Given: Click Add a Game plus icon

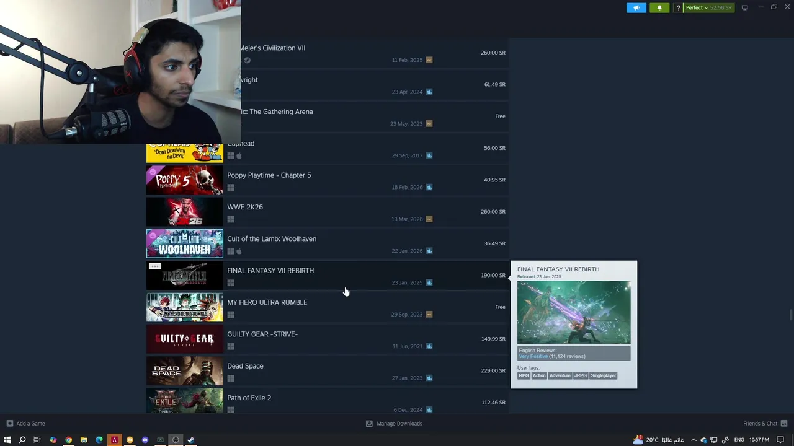Looking at the screenshot, I should pos(9,424).
